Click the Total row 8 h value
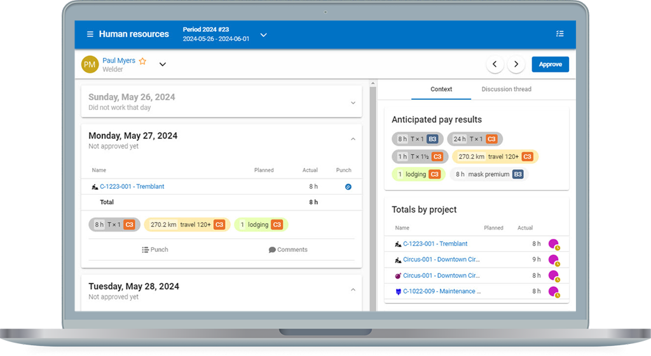This screenshot has height=356, width=651. [x=313, y=202]
